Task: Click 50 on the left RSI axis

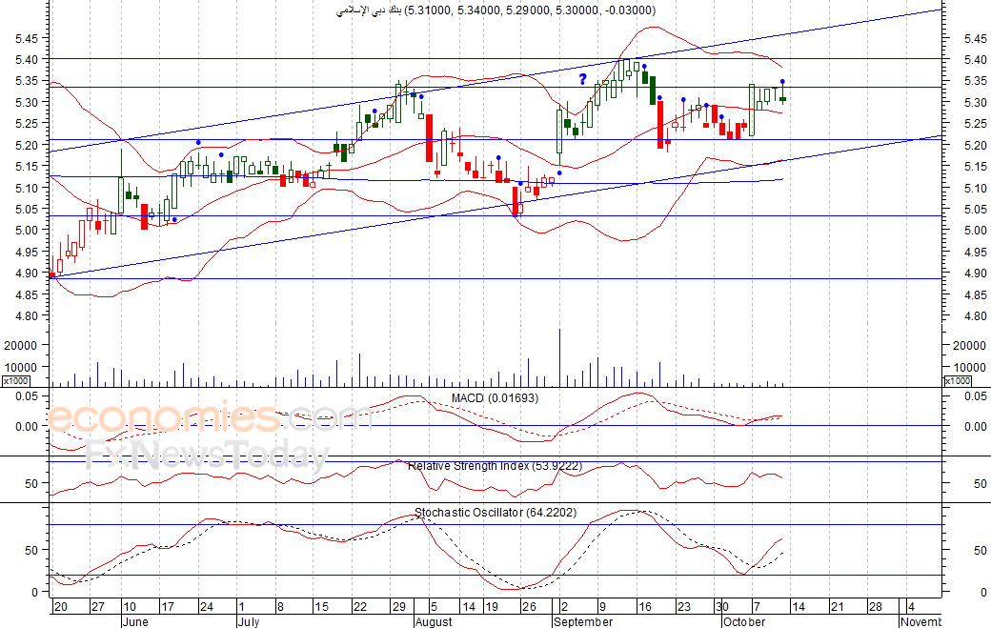Action: pyautogui.click(x=31, y=484)
